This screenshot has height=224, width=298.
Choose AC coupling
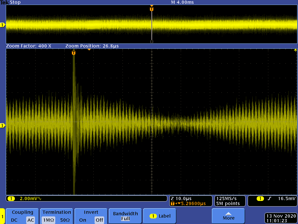[x=31, y=220]
